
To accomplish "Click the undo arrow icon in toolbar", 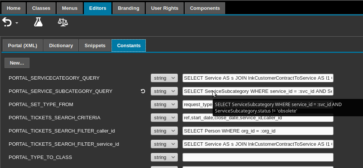I will pos(7,23).
